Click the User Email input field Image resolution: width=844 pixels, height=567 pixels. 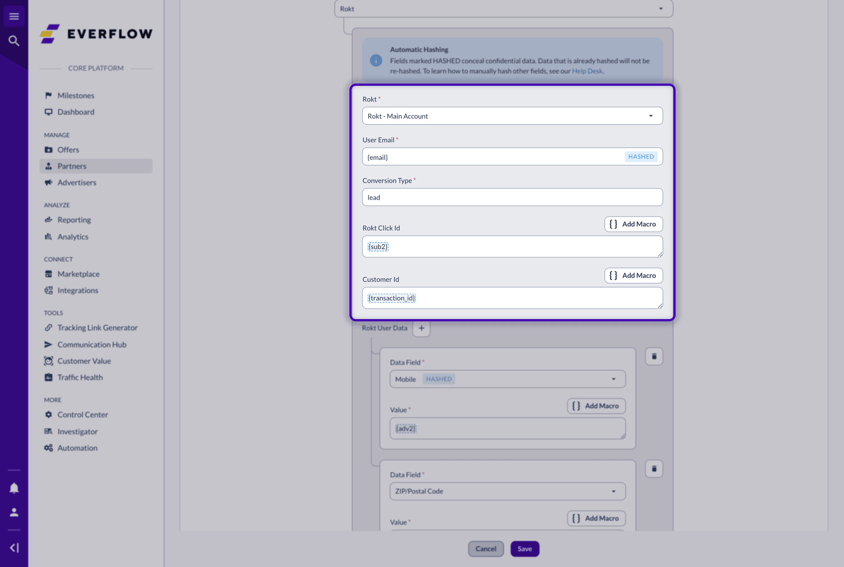tap(512, 157)
